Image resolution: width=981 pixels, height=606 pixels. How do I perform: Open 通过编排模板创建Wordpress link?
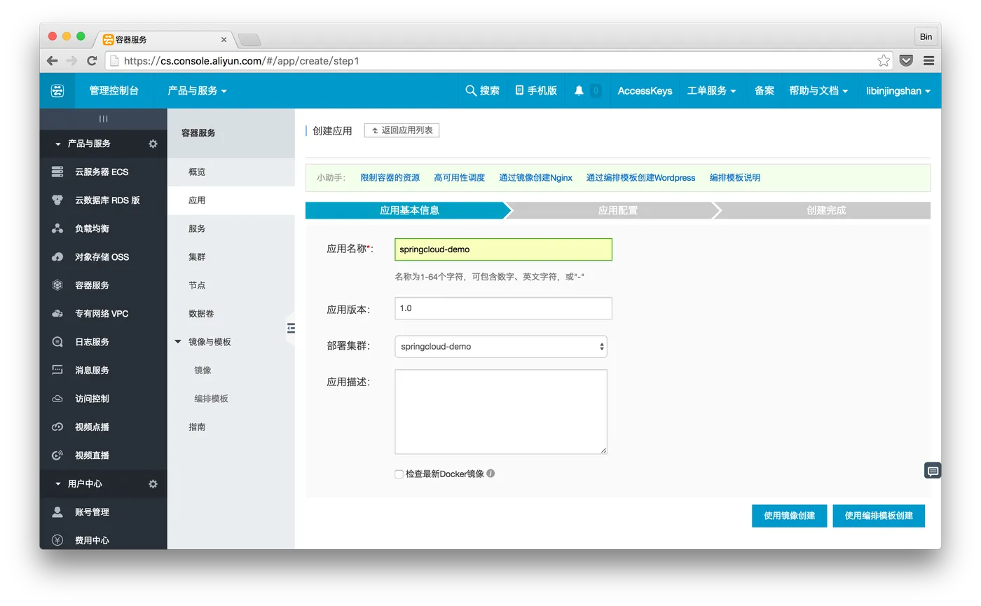coord(640,178)
